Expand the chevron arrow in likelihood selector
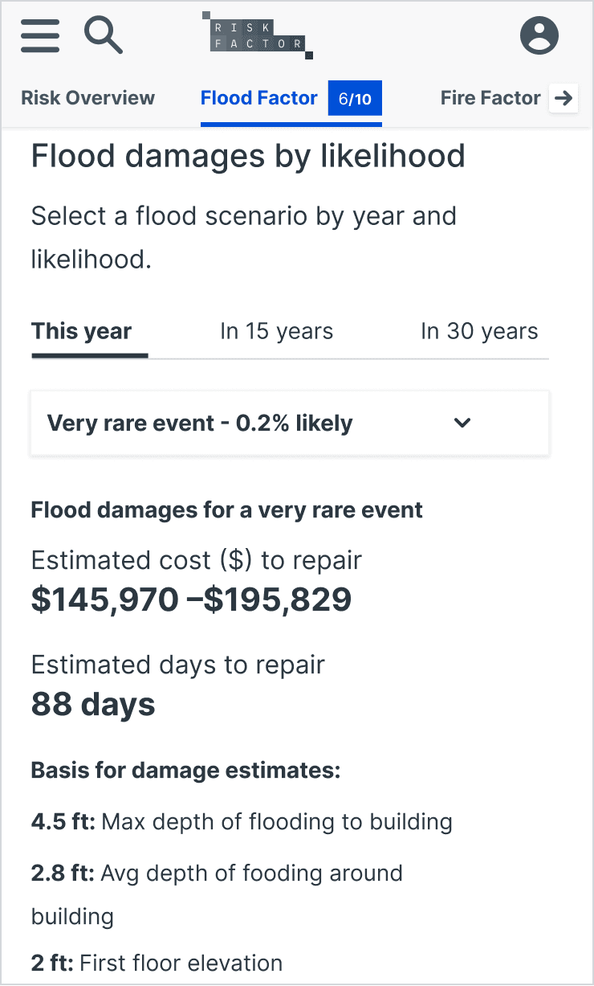The width and height of the screenshot is (594, 986). (x=462, y=423)
